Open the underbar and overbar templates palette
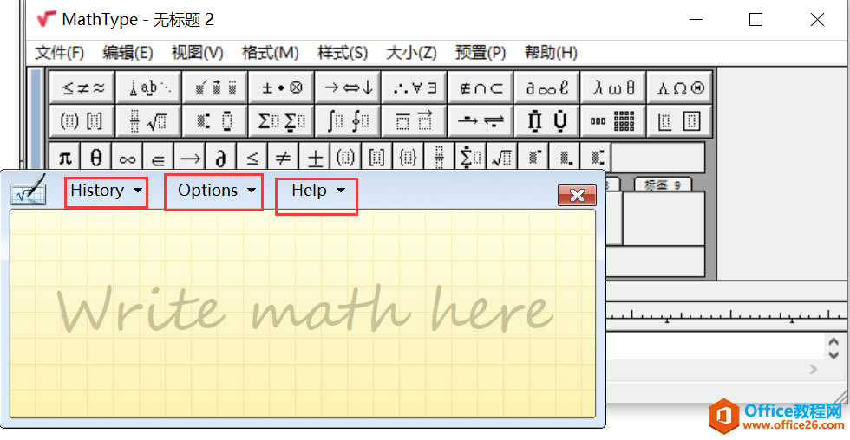The width and height of the screenshot is (850, 440). (x=415, y=120)
